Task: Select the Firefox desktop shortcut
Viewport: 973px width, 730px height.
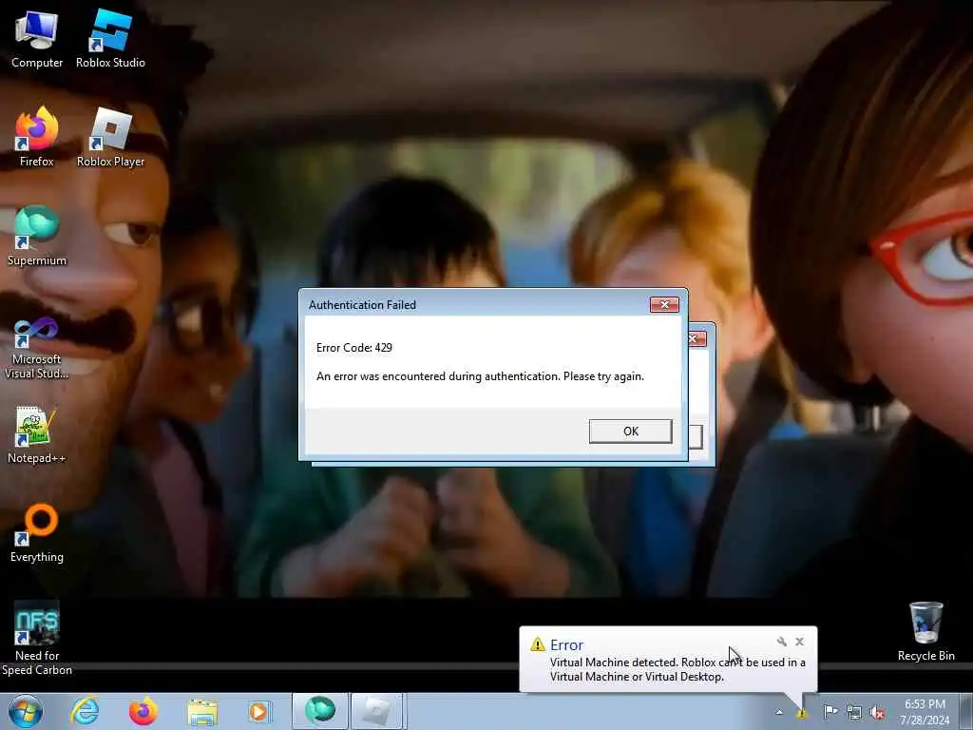Action: [x=37, y=138]
